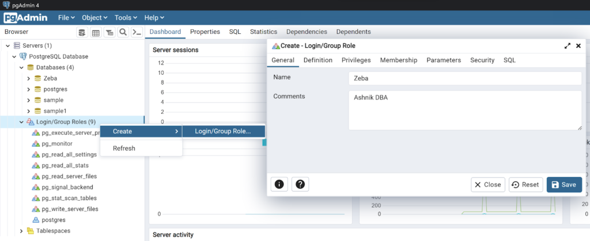The height and width of the screenshot is (241, 590).
Task: Click the Databases cylinder stack icon
Action: point(30,67)
